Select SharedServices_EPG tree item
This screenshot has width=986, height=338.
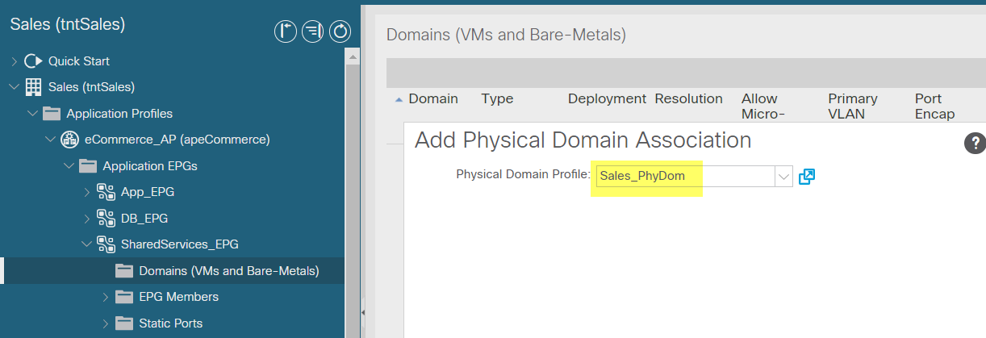pos(179,244)
